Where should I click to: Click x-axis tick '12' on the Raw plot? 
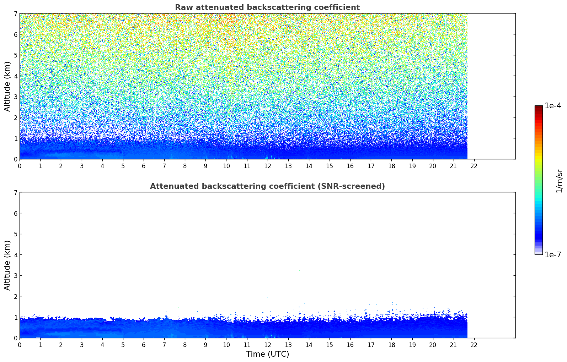(x=267, y=166)
